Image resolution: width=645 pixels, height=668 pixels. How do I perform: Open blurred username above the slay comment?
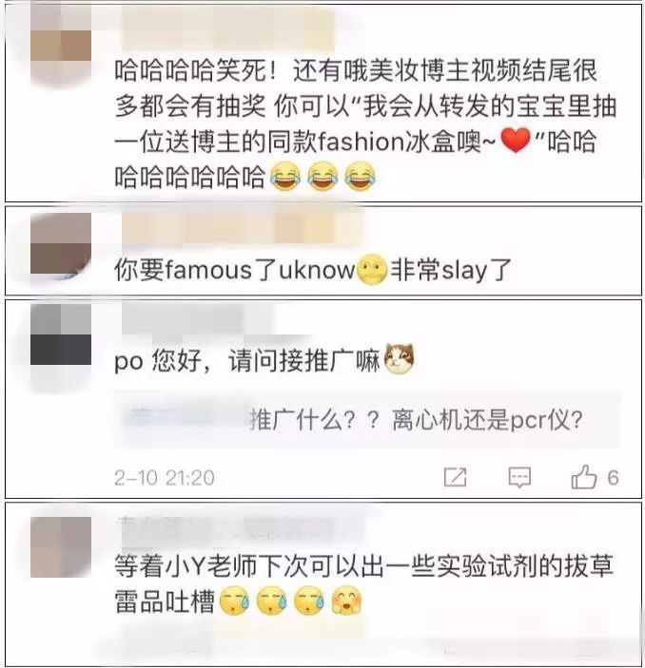pos(242,228)
